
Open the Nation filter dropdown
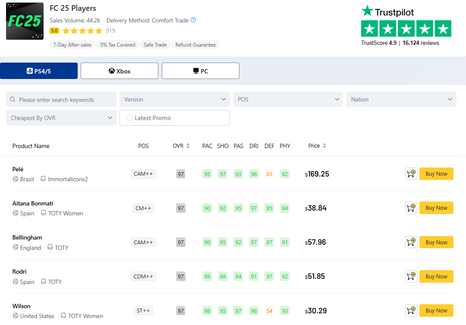pyautogui.click(x=401, y=99)
